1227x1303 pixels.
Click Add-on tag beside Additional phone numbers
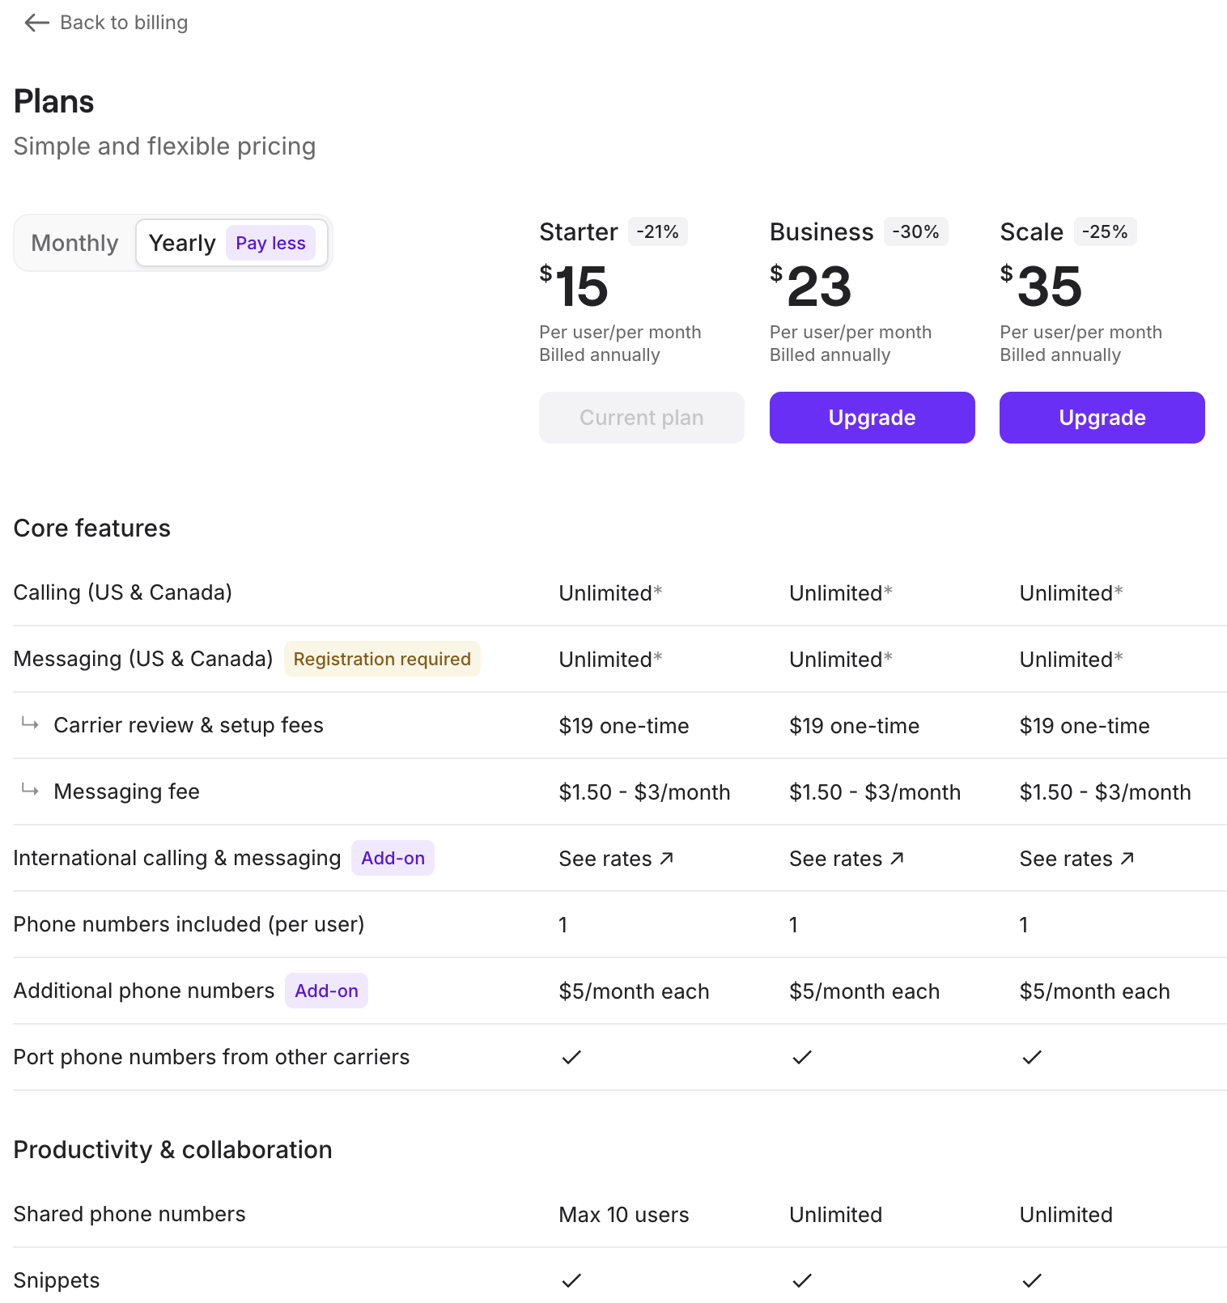point(326,991)
